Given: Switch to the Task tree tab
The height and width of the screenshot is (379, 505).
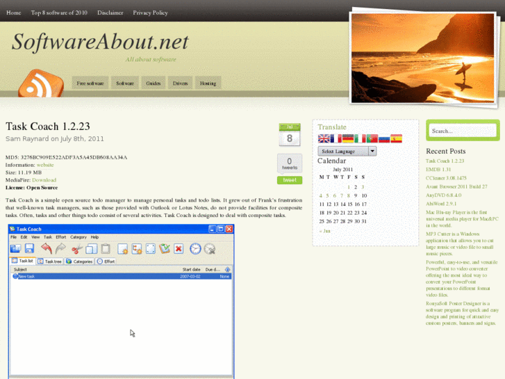Looking at the screenshot, I should click(49, 261).
